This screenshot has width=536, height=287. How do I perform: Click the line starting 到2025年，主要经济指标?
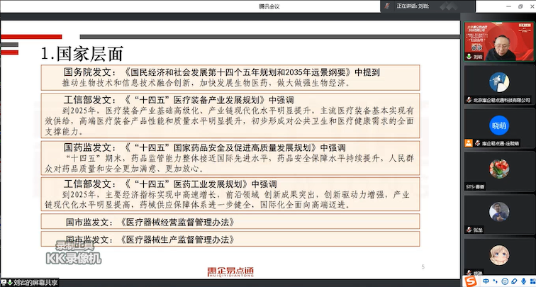coord(236,195)
